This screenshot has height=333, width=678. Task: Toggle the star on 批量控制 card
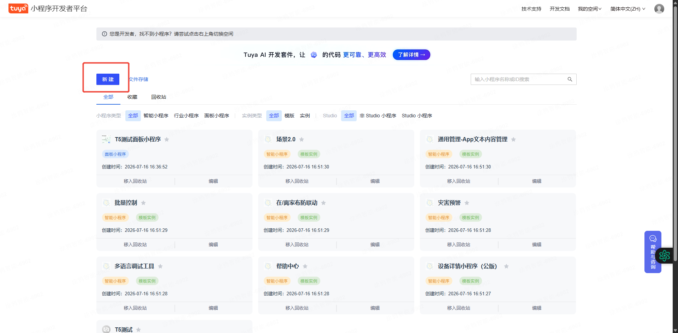click(x=143, y=203)
